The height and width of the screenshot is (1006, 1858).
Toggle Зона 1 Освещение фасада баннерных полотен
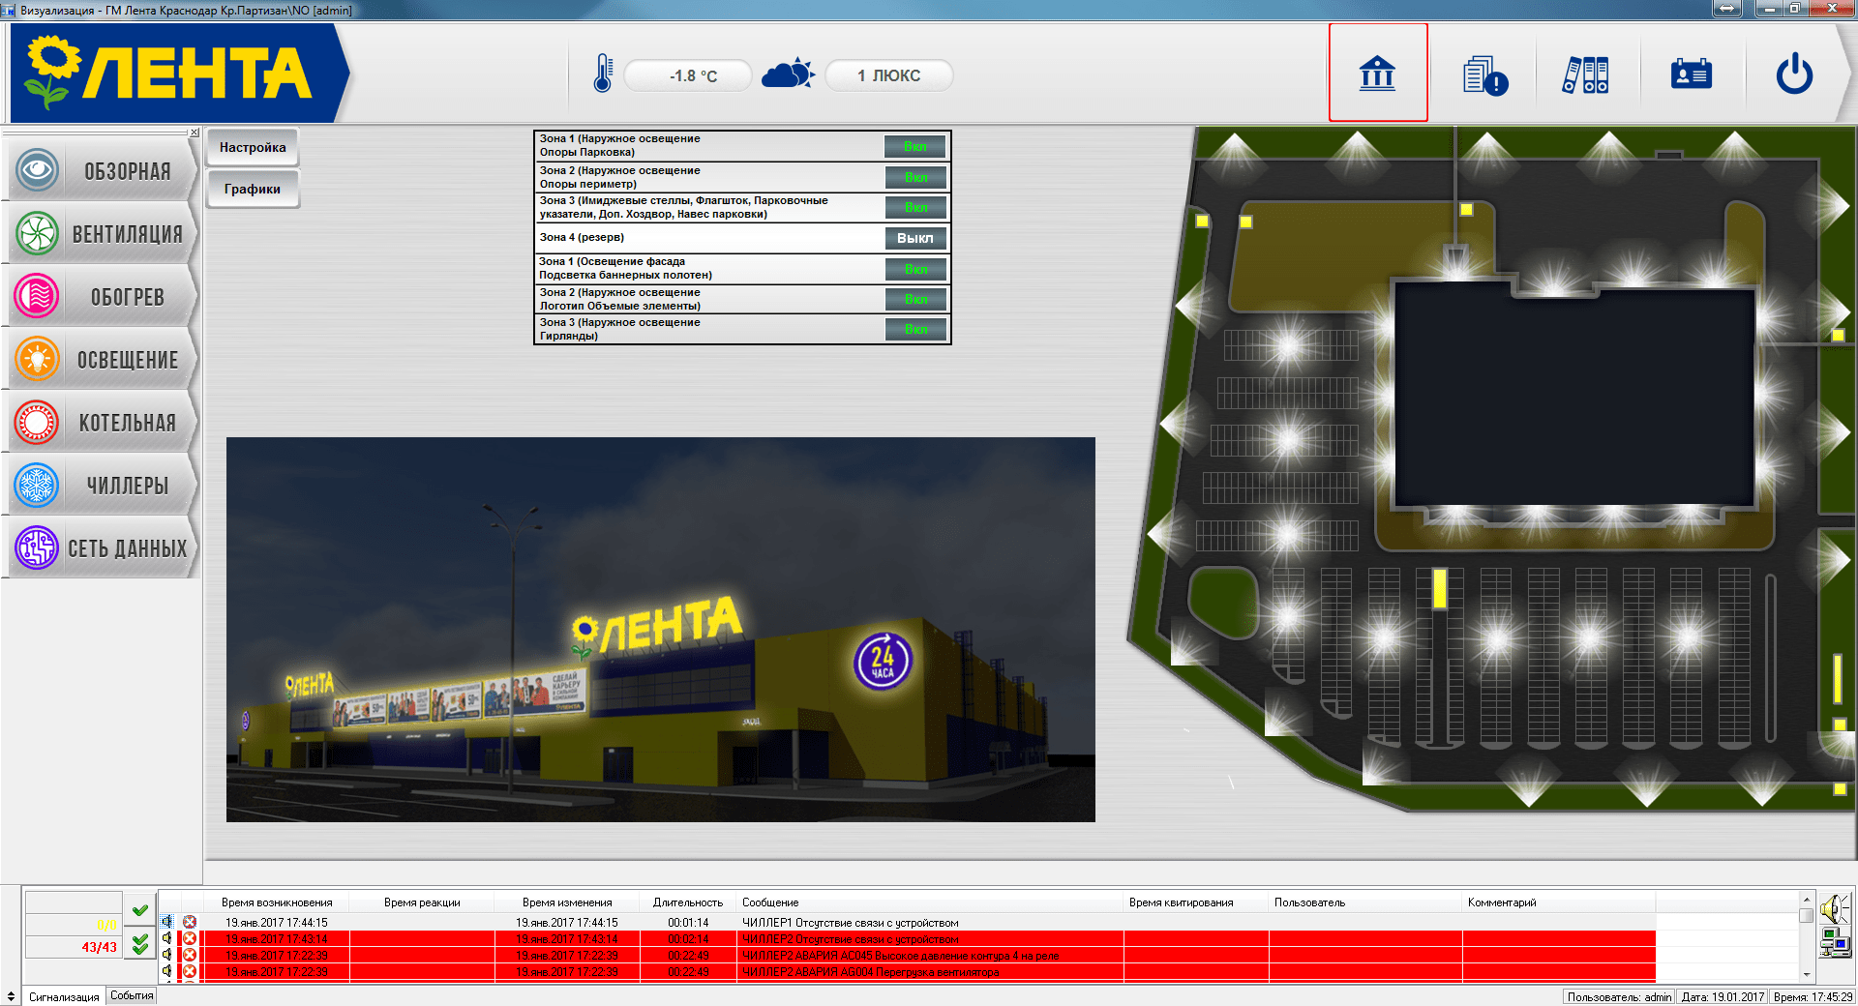[x=915, y=269]
